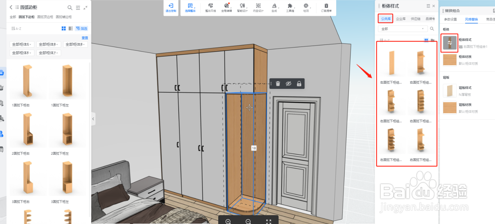Screen dimensions: 495x224
Task: Select the 圆弧顶边柜 category tab
Action: tap(45, 17)
